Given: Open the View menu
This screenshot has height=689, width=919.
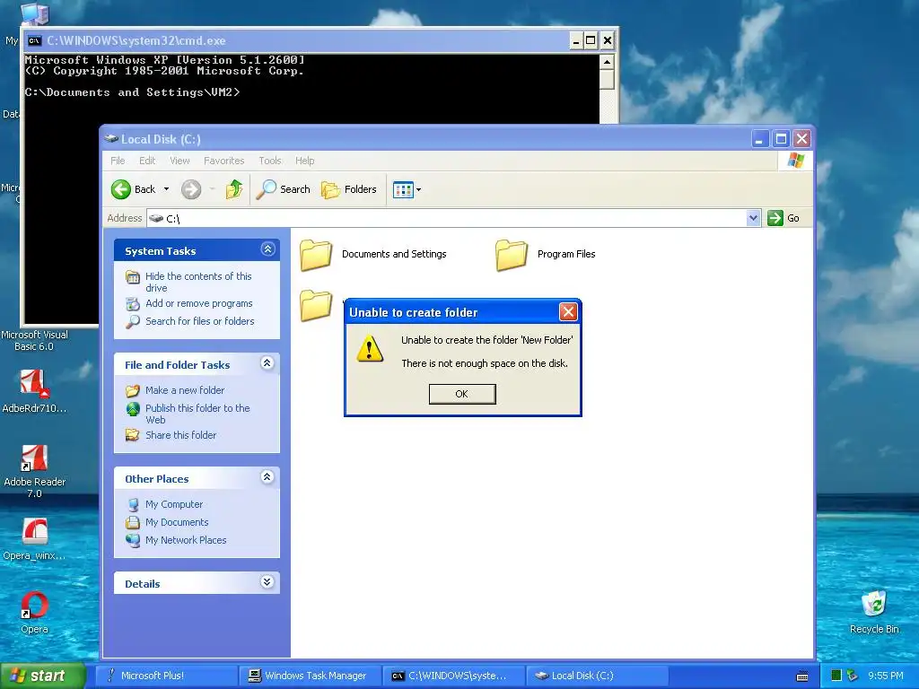Looking at the screenshot, I should click(x=179, y=161).
